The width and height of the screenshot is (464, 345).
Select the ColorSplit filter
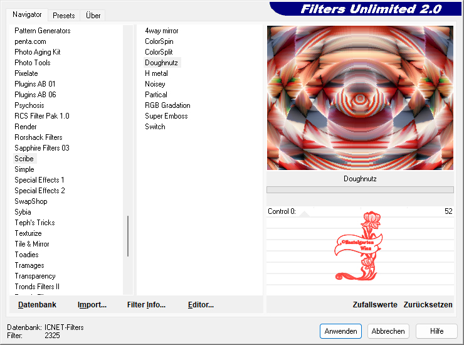(x=159, y=52)
